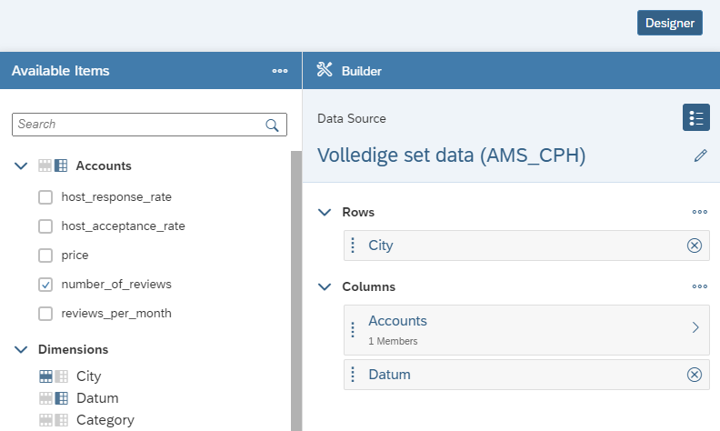Uncheck the number_of_reviews checkbox
Viewport: 720px width, 431px height.
pos(45,285)
